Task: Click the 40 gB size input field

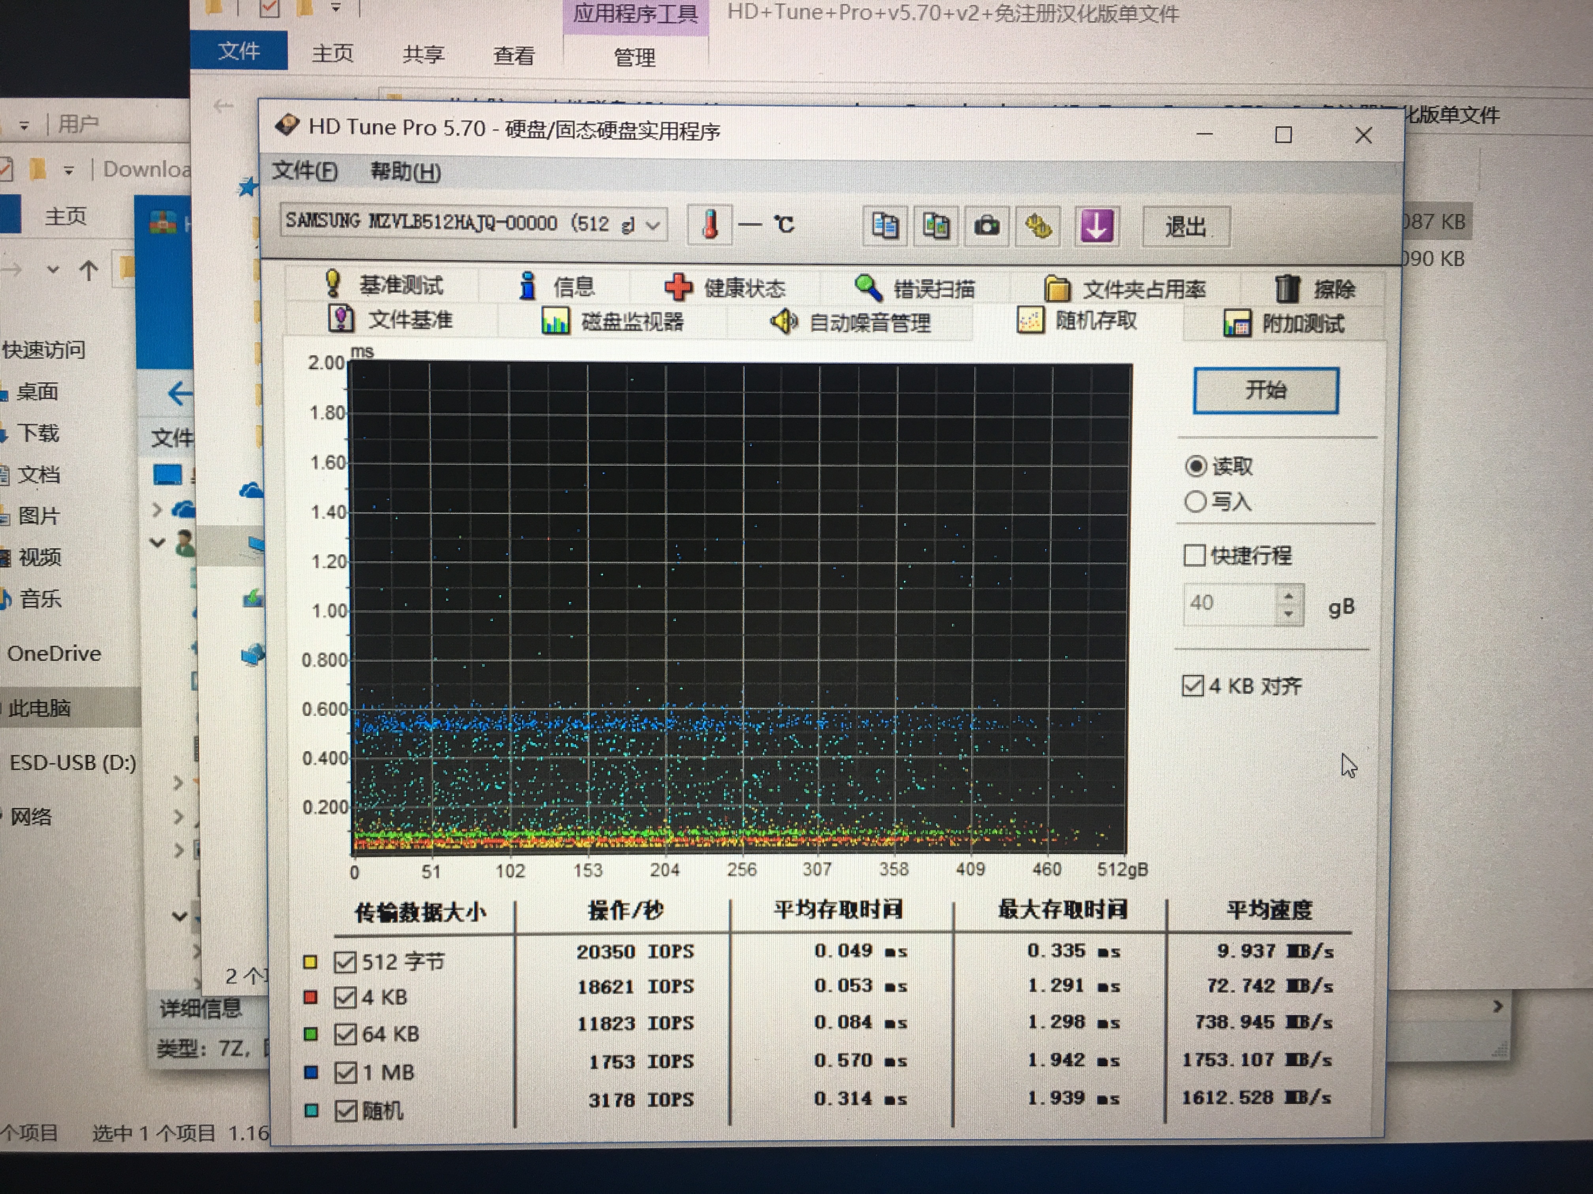Action: click(1229, 603)
